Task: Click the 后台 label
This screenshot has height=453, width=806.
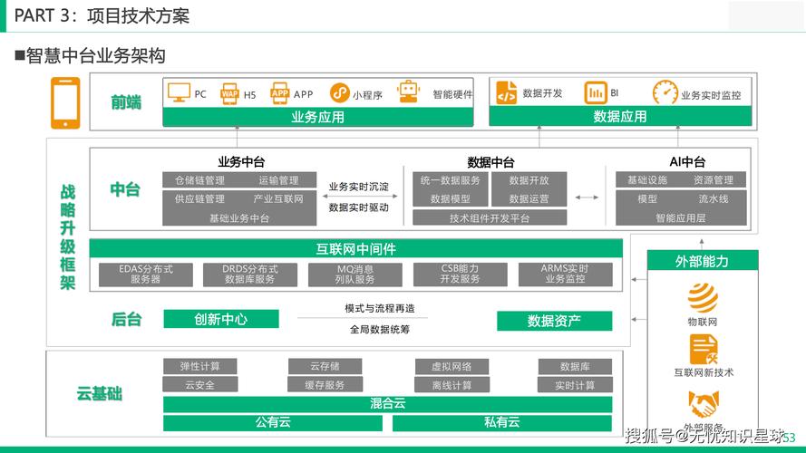Action: tap(126, 320)
